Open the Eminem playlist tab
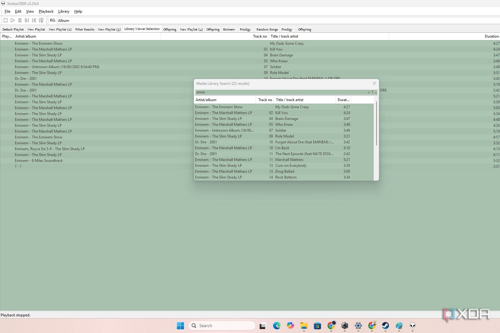The image size is (500, 333). (229, 29)
